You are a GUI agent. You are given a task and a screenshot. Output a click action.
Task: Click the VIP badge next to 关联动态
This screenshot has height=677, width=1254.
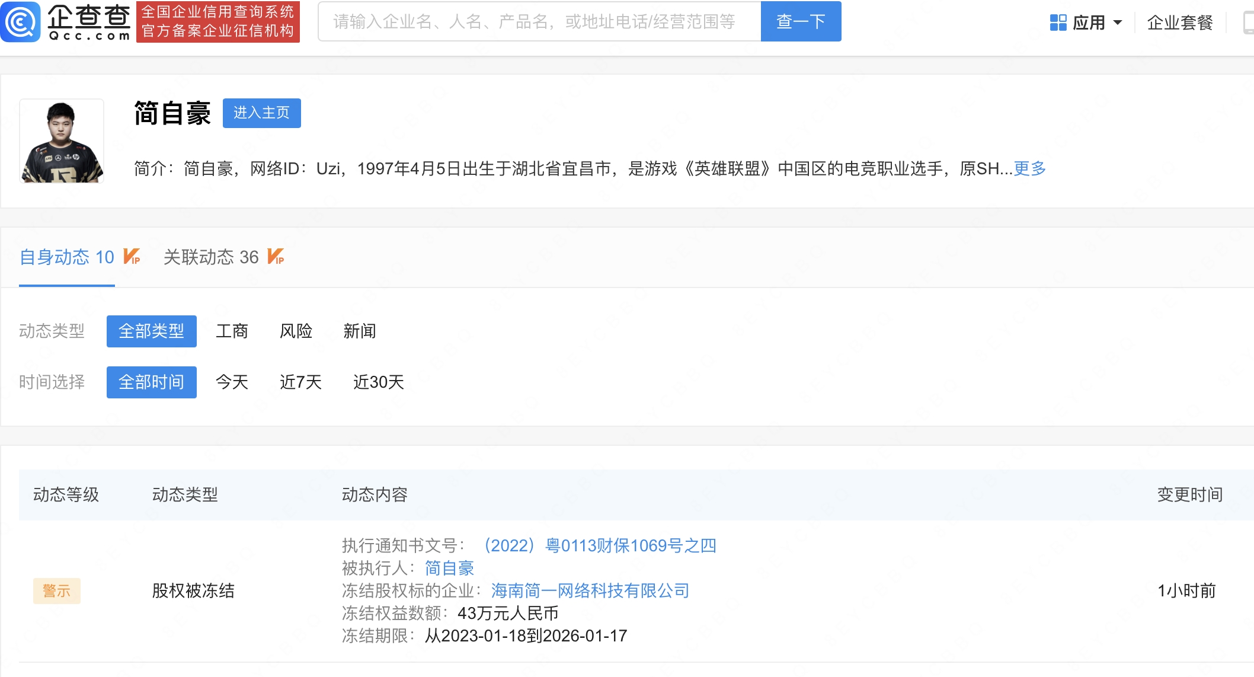(x=276, y=257)
